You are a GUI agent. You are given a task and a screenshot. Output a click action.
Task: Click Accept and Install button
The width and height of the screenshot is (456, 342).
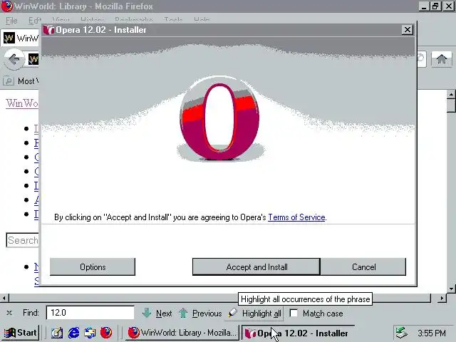point(256,266)
